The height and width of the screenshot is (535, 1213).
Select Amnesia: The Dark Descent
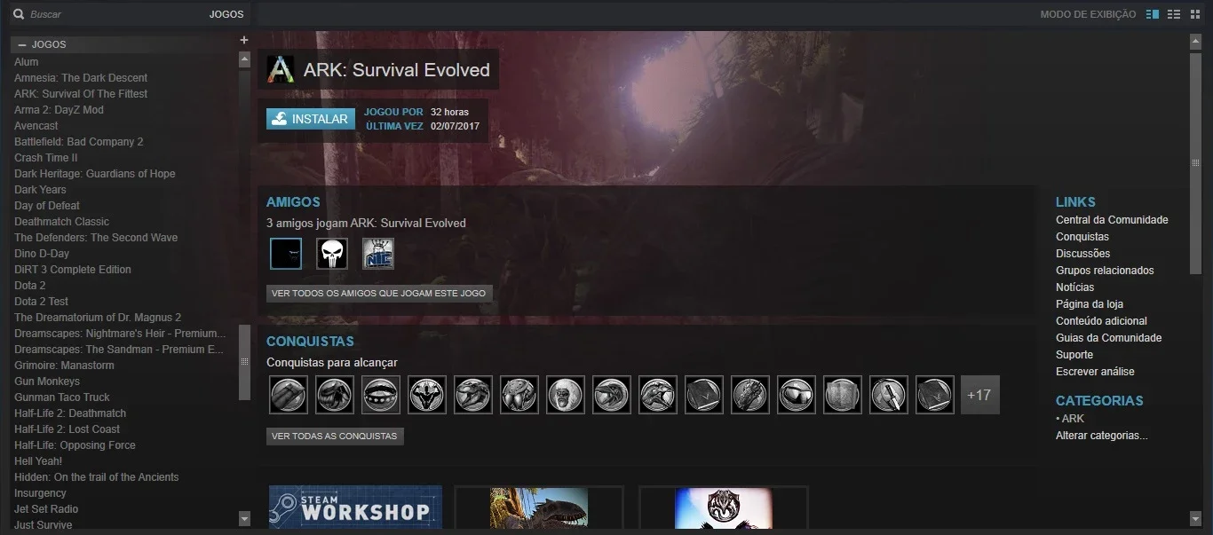tap(81, 78)
